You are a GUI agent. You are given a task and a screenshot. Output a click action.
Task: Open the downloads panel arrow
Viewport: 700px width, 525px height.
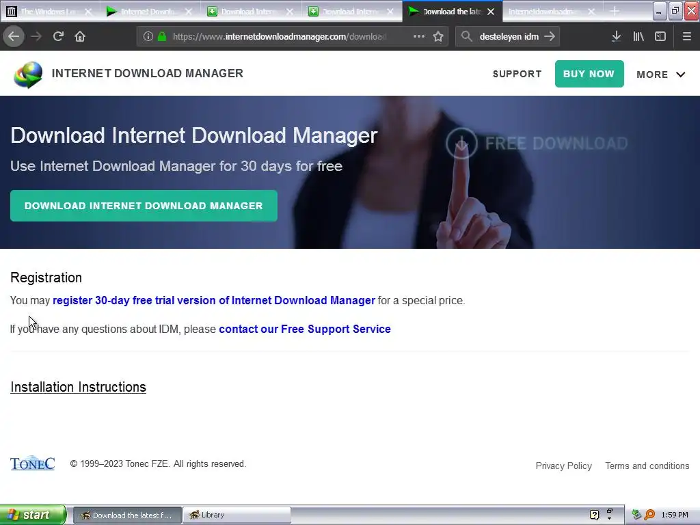click(x=616, y=37)
